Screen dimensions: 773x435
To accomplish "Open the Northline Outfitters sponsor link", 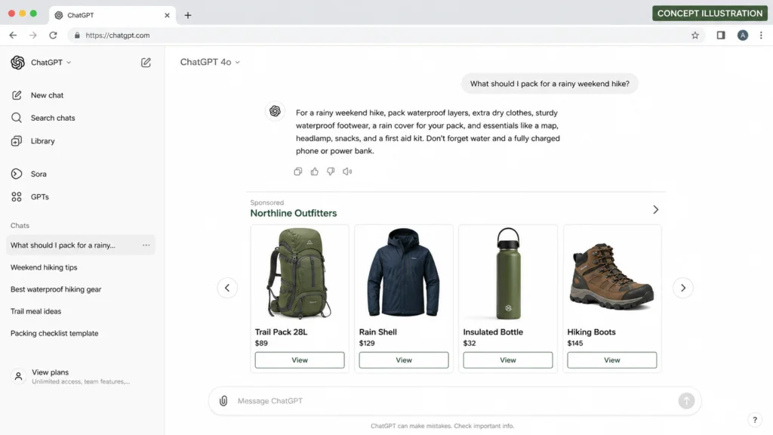I will click(294, 213).
